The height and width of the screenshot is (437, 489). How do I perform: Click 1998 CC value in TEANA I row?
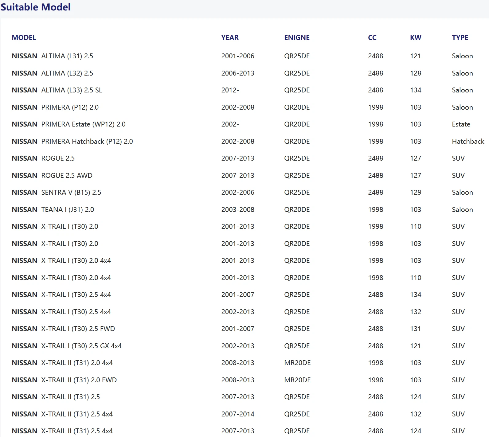[375, 209]
